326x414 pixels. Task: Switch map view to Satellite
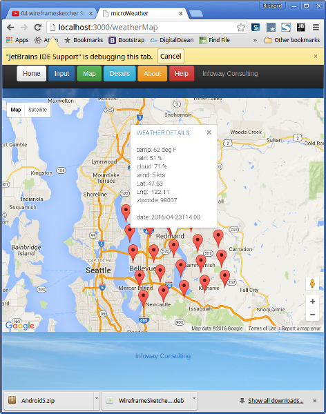coord(37,110)
